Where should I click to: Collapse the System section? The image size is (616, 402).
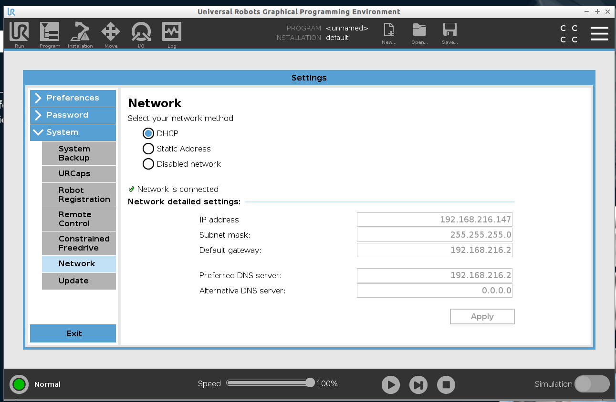tap(73, 132)
